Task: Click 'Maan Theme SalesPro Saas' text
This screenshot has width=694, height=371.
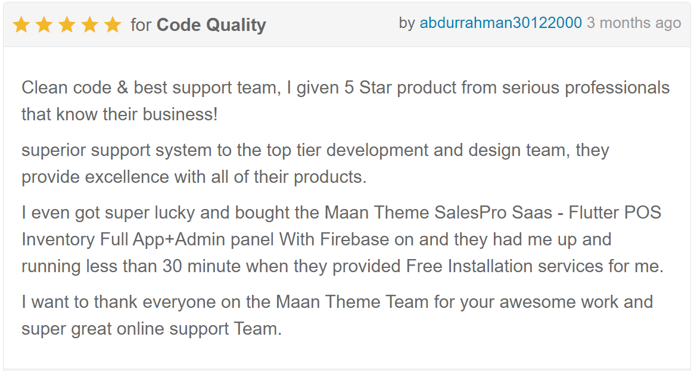Action: [x=438, y=213]
